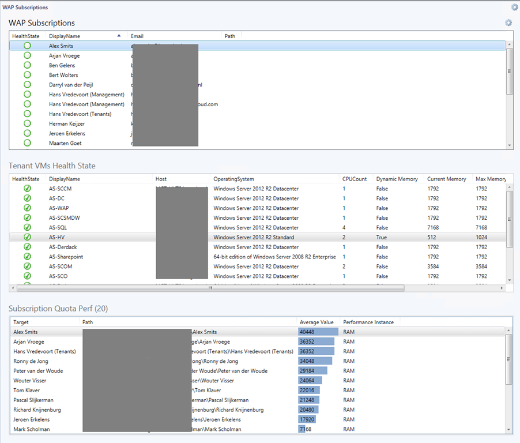The height and width of the screenshot is (443, 520).
Task: Click scroll-down arrow of Tenant VMs list
Action: [x=510, y=280]
